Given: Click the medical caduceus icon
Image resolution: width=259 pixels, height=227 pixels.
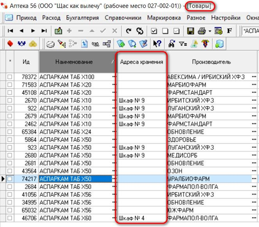Looking at the screenshot, I should click(x=205, y=44).
